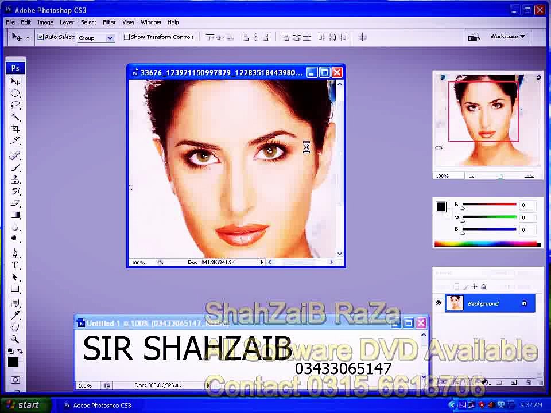The image size is (551, 413).
Task: Click the Windows start button
Action: tap(25, 405)
